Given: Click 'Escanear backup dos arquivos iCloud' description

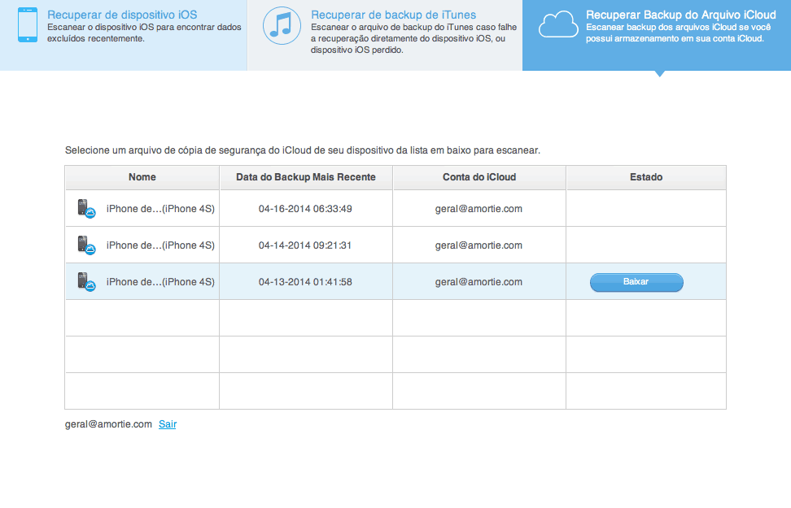Looking at the screenshot, I should 679,33.
